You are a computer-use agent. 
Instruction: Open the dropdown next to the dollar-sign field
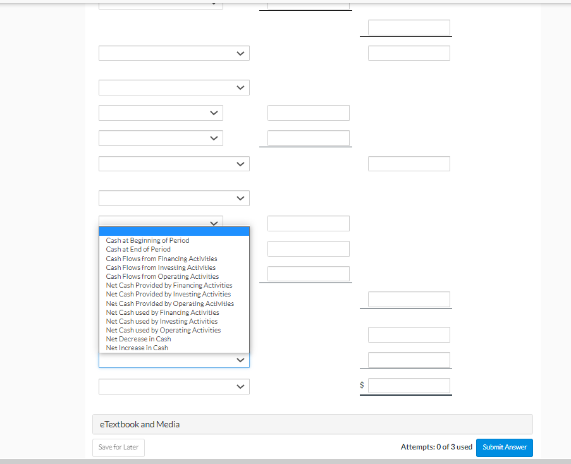click(174, 386)
